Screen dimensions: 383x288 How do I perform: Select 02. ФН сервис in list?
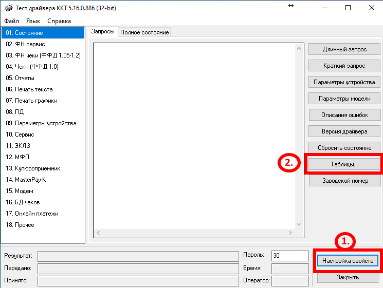coord(25,44)
